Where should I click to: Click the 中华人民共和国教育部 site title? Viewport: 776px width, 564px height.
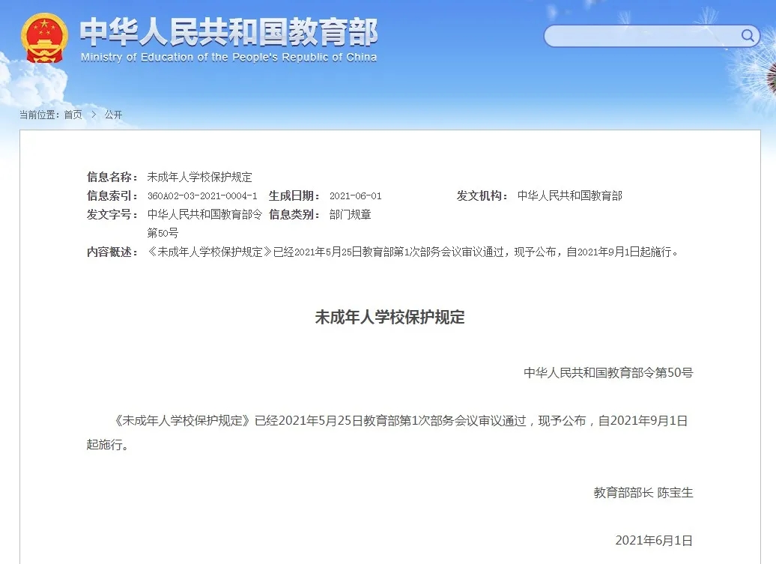228,32
